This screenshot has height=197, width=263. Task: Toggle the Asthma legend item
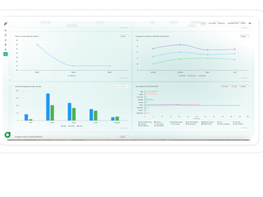[x=157, y=122]
